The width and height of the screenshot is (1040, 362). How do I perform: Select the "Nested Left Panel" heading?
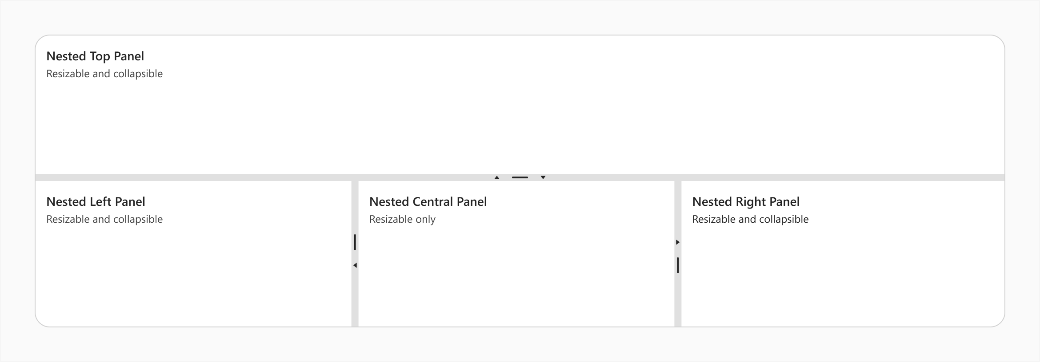tap(96, 202)
